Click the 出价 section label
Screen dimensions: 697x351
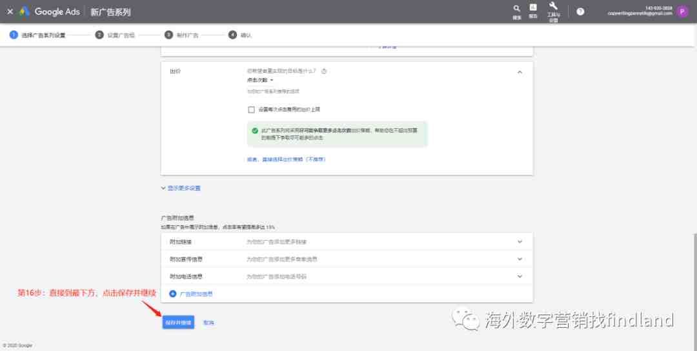point(175,71)
